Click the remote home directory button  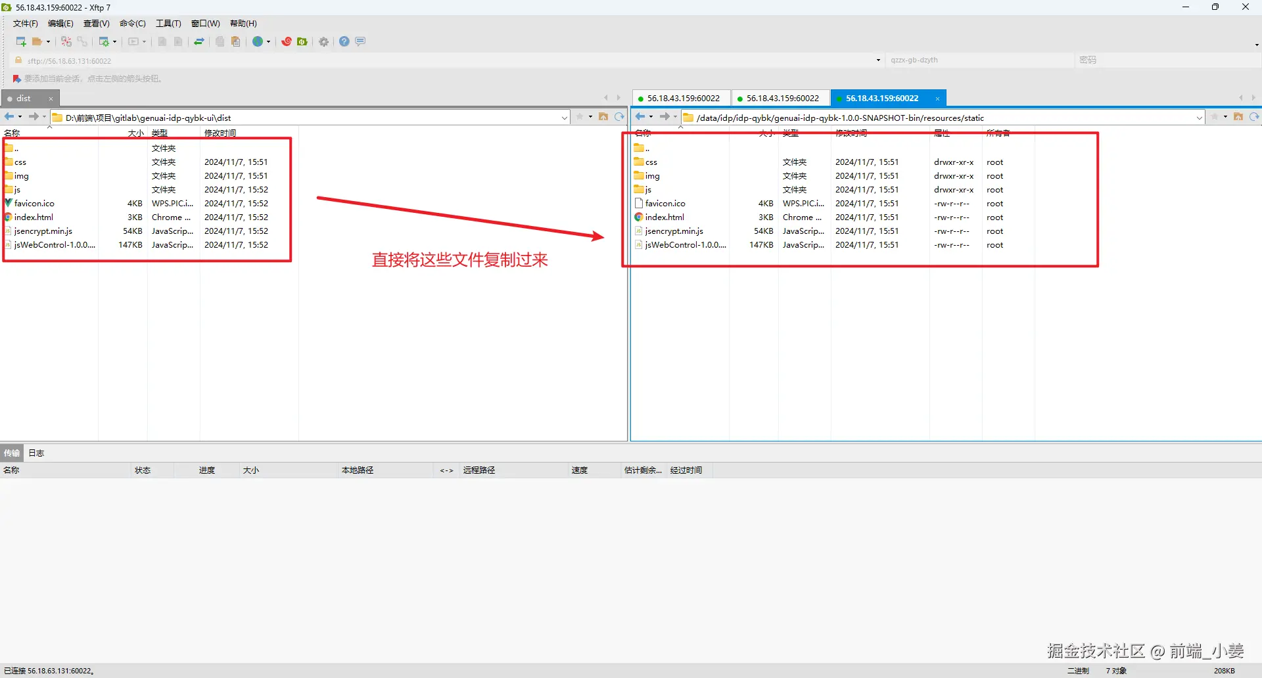click(1238, 117)
